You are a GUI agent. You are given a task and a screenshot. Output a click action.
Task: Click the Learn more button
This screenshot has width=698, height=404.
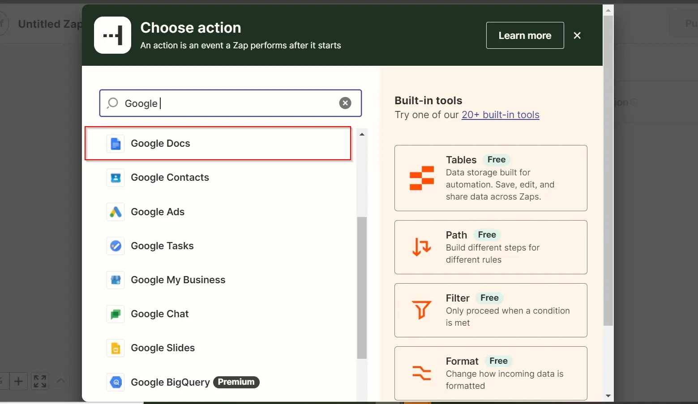click(x=525, y=35)
